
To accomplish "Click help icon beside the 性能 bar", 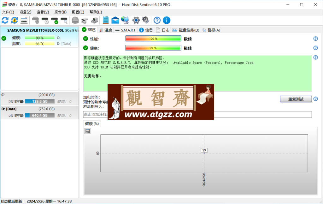I will click(315, 39).
